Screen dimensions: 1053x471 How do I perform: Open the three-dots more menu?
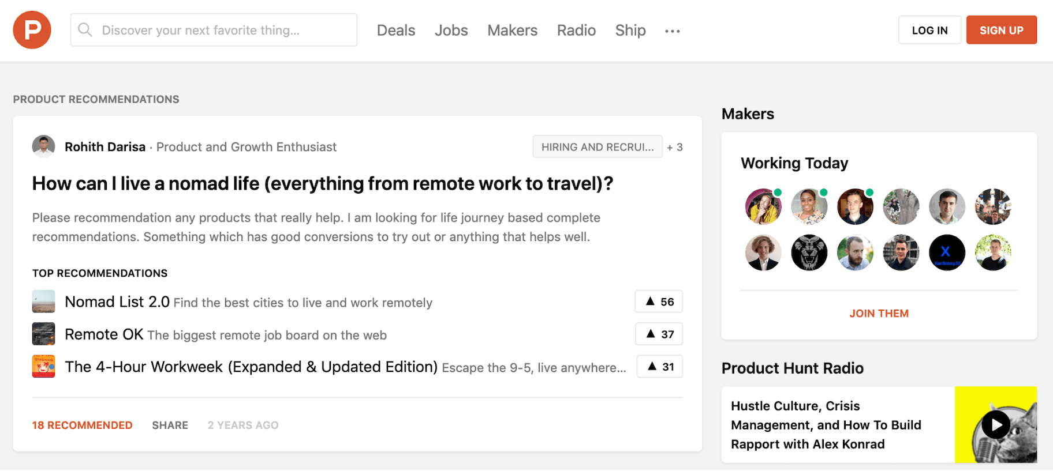coord(672,31)
